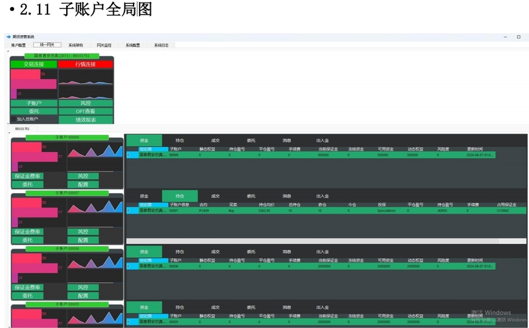Select 出入金 tab in sub-account 99999 panel
Image resolution: width=529 pixels, height=328 pixels.
click(x=323, y=140)
